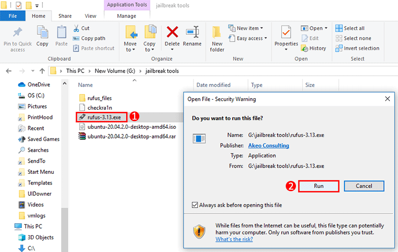Image resolution: width=398 pixels, height=252 pixels.
Task: Open Properties with the checkmark icon
Action: (286, 33)
